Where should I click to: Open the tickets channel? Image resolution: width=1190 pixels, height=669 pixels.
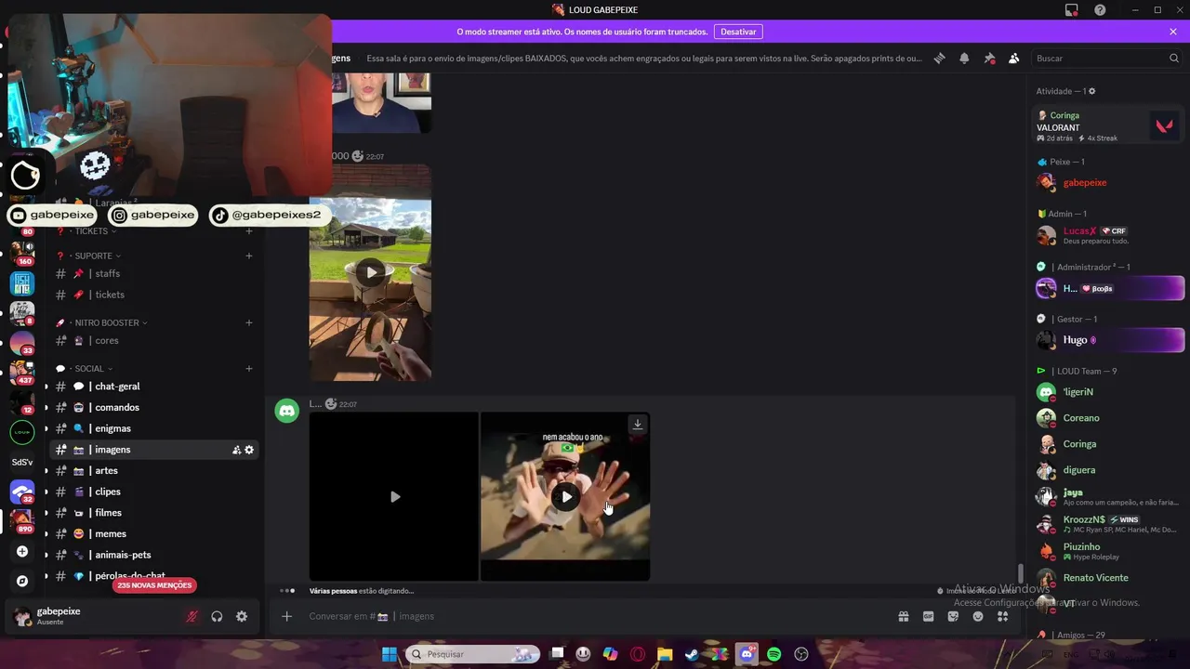pos(153,295)
